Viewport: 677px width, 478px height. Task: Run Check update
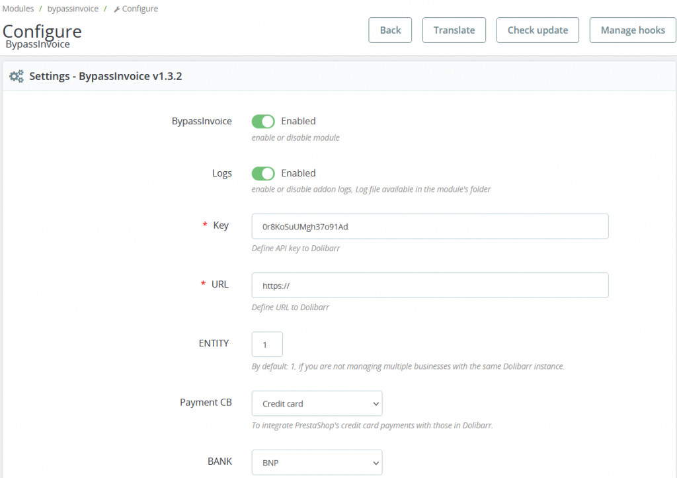point(538,30)
